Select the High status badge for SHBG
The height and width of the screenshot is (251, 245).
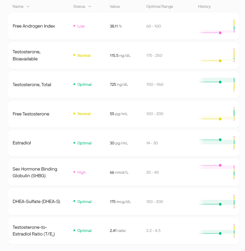point(81,172)
